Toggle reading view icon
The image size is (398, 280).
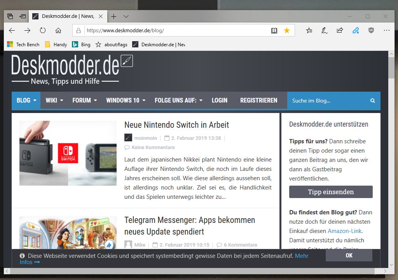(274, 30)
